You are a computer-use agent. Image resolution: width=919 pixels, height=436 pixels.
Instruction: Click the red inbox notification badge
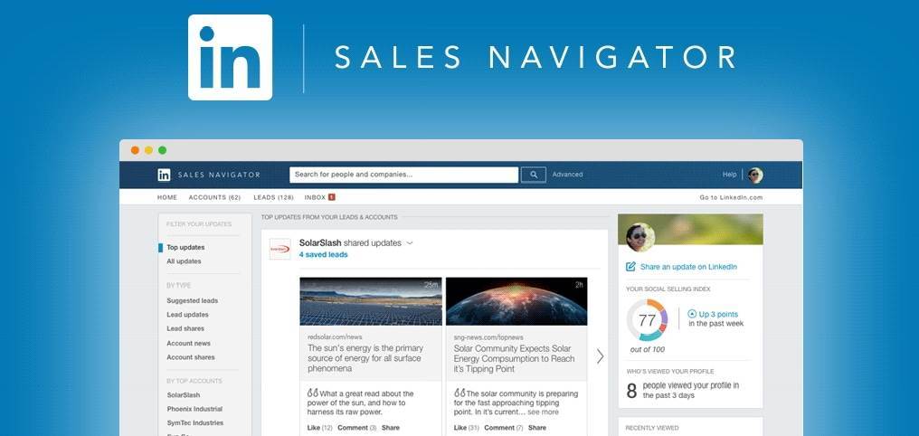[x=332, y=197]
